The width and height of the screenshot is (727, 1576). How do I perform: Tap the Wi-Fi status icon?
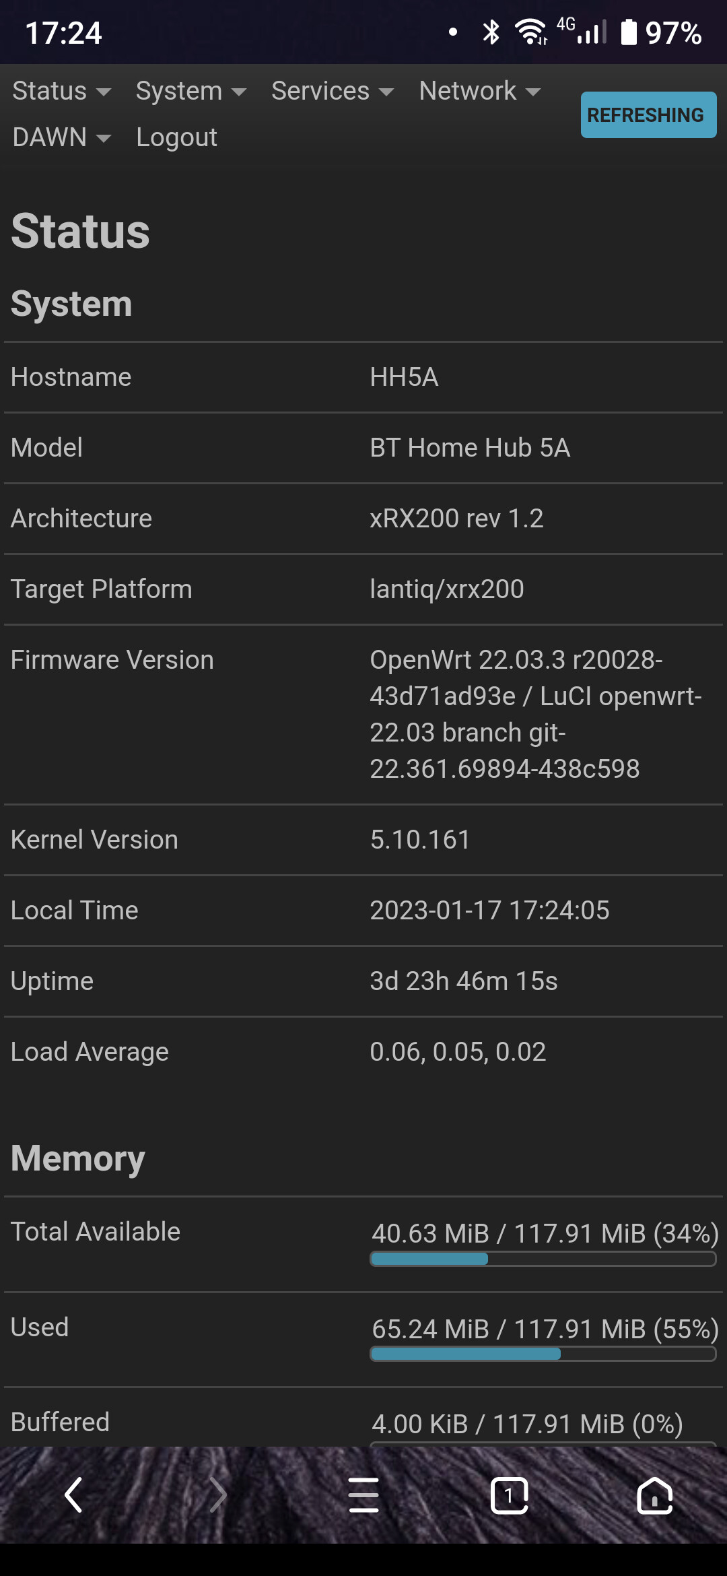(x=531, y=32)
